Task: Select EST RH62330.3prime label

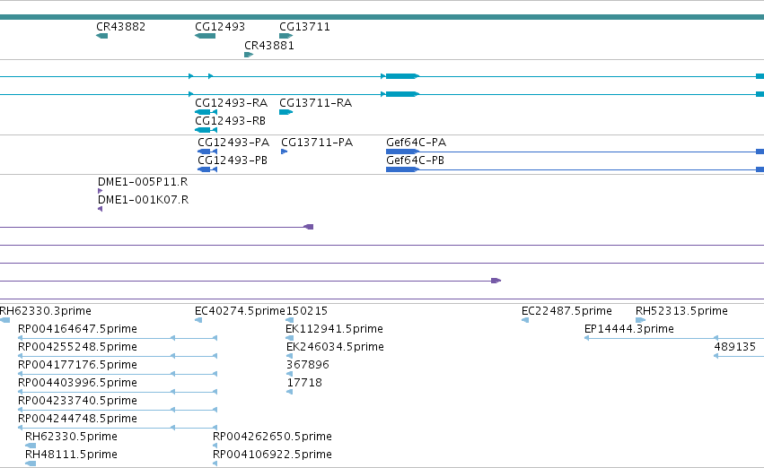Action: click(45, 311)
